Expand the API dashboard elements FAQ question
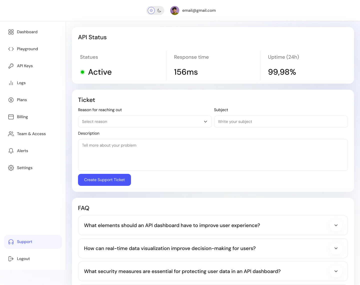The height and width of the screenshot is (285, 360). click(336, 225)
